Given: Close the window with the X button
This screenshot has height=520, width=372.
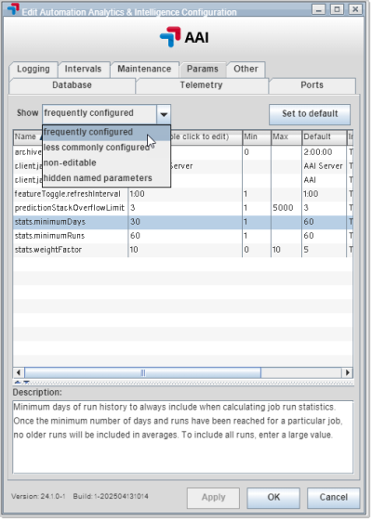Looking at the screenshot, I should (x=355, y=9).
